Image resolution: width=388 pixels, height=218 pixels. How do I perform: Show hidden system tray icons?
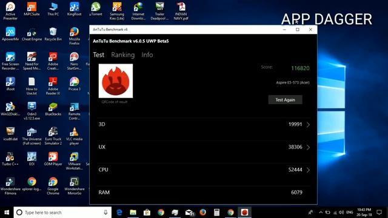(x=321, y=213)
